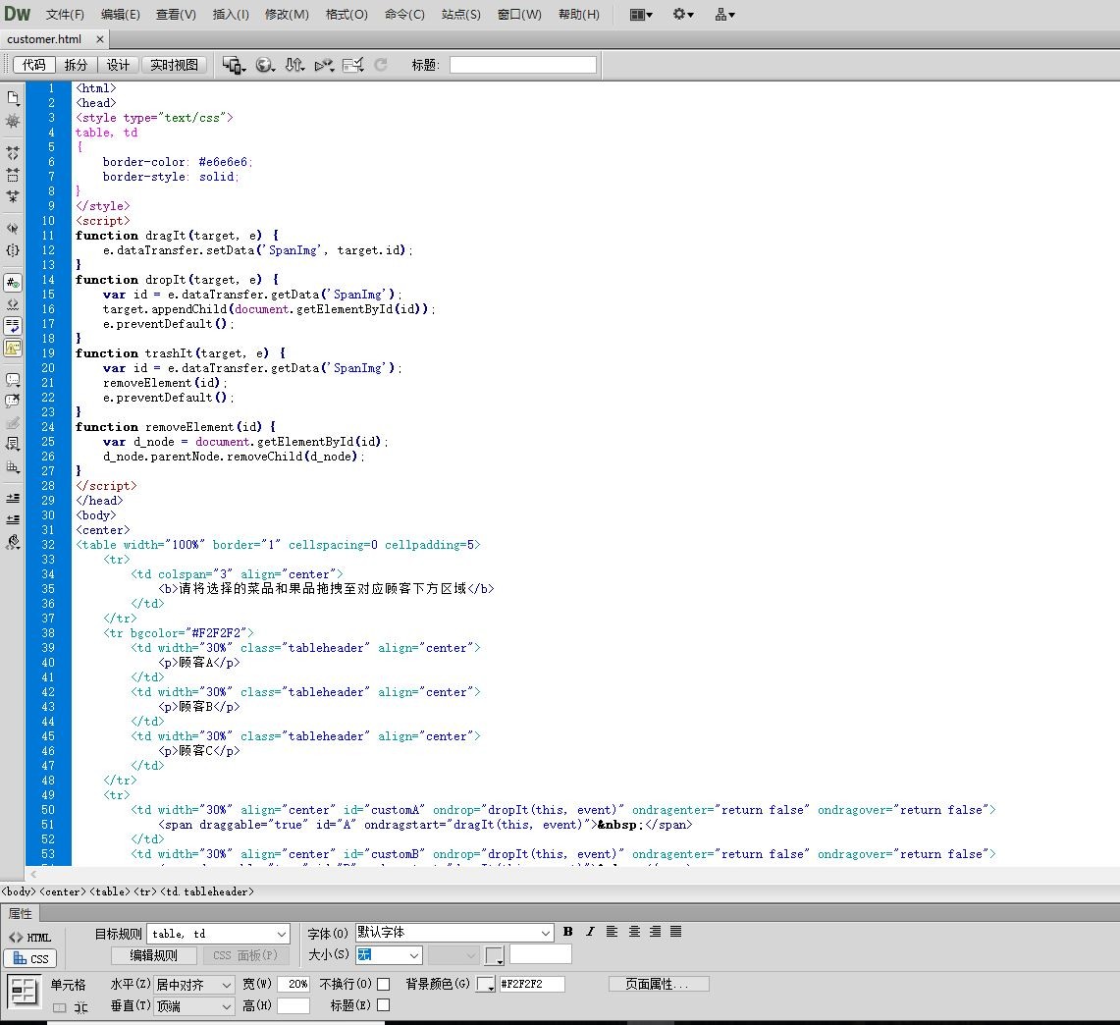This screenshot has height=1025, width=1120.
Task: Open the 字体(O) font dropdown
Action: pos(454,933)
